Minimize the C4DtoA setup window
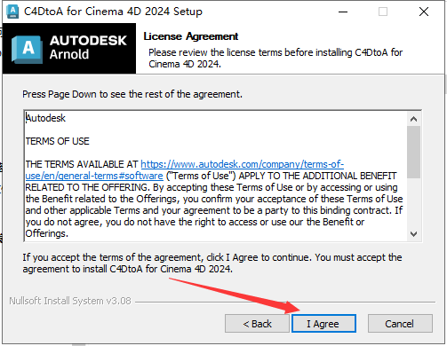The width and height of the screenshot is (447, 346). (343, 12)
